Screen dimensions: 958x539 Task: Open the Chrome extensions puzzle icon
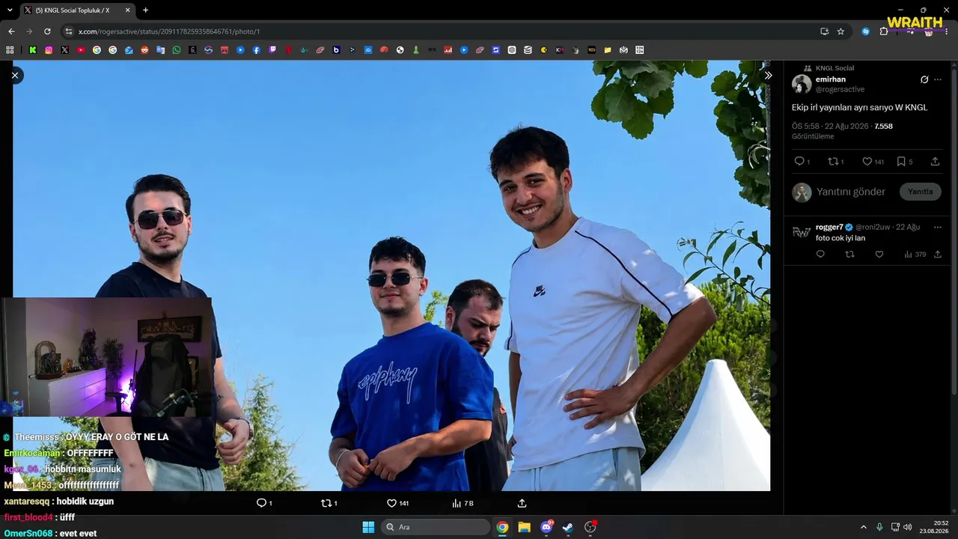click(884, 31)
